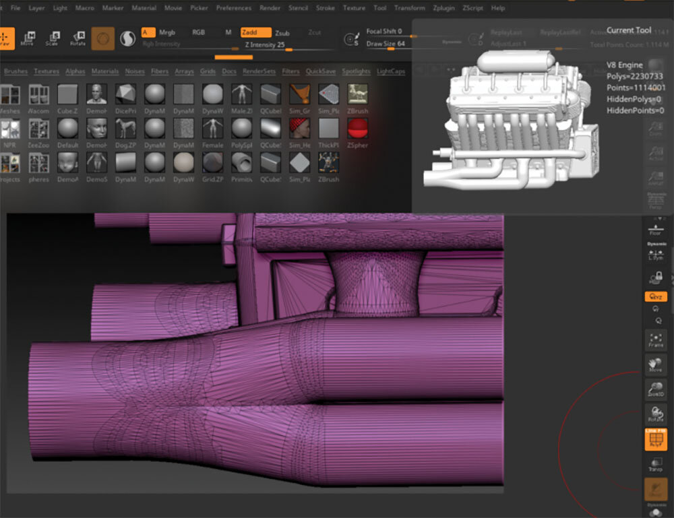Enable Zadd sculpt mode

(255, 32)
